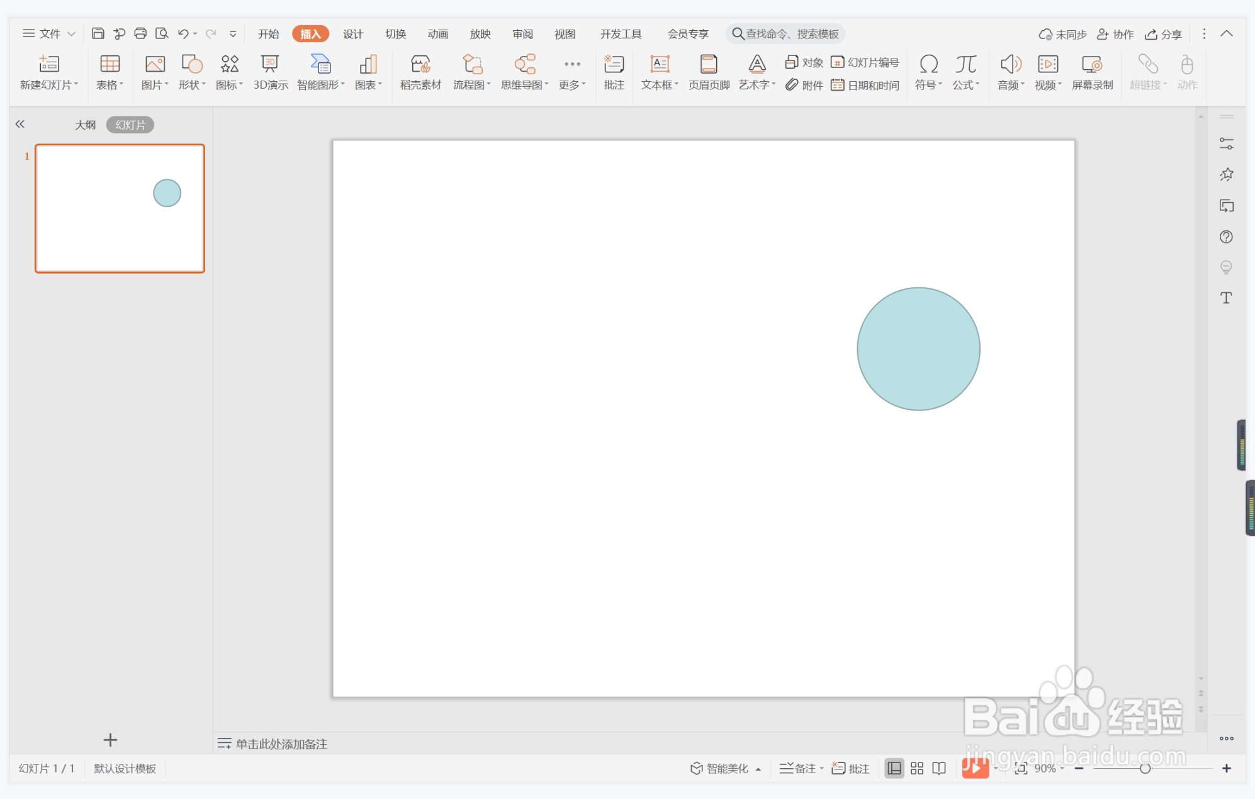Toggle 备注 notes pane in status bar
This screenshot has width=1255, height=799.
click(799, 768)
